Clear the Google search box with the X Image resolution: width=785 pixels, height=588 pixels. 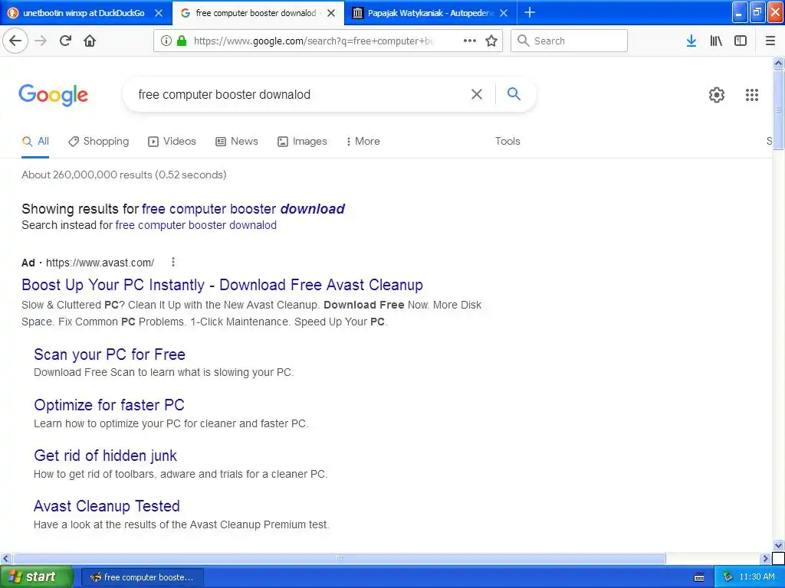point(477,94)
